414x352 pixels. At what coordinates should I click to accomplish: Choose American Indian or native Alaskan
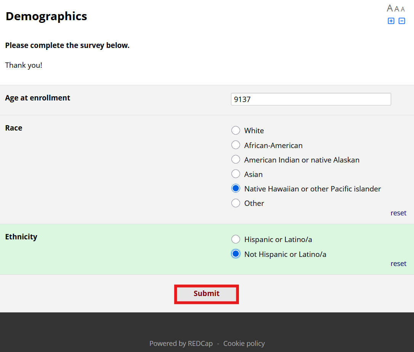[236, 159]
